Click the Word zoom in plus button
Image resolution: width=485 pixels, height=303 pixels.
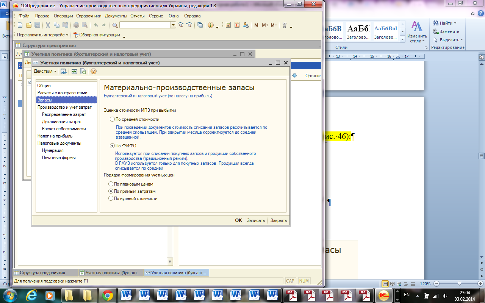click(x=481, y=284)
